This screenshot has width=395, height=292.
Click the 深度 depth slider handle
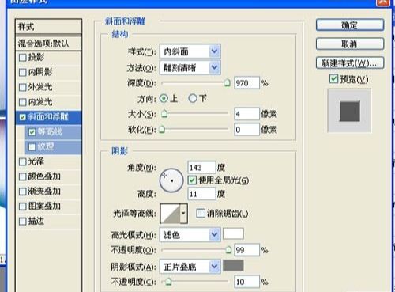click(227, 83)
